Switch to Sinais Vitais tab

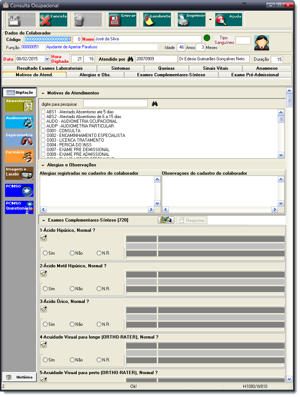pyautogui.click(x=216, y=68)
